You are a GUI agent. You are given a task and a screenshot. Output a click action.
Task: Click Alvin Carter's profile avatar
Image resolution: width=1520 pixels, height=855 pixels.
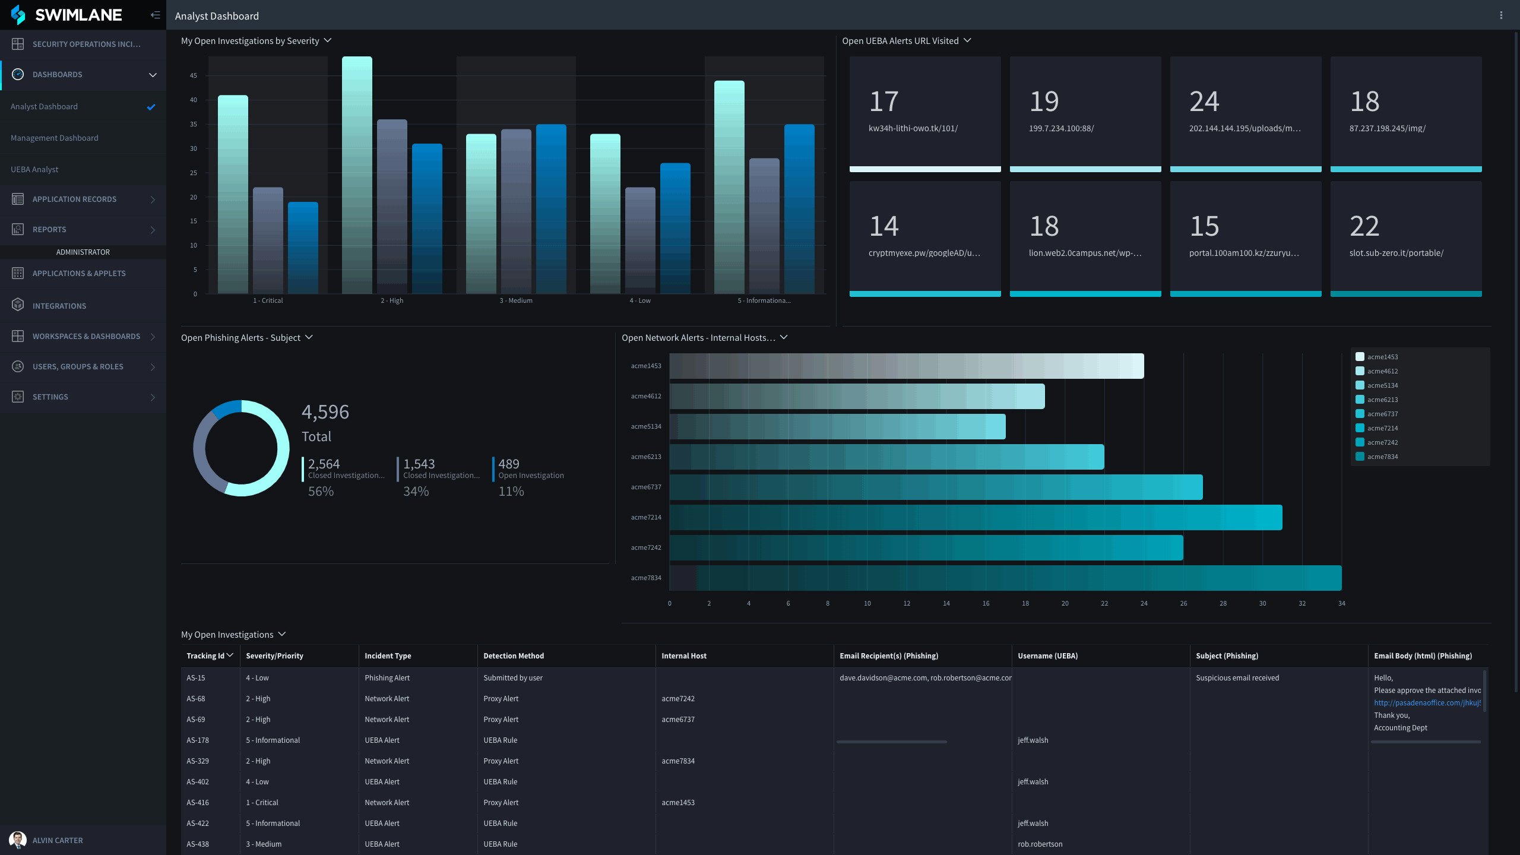[18, 840]
